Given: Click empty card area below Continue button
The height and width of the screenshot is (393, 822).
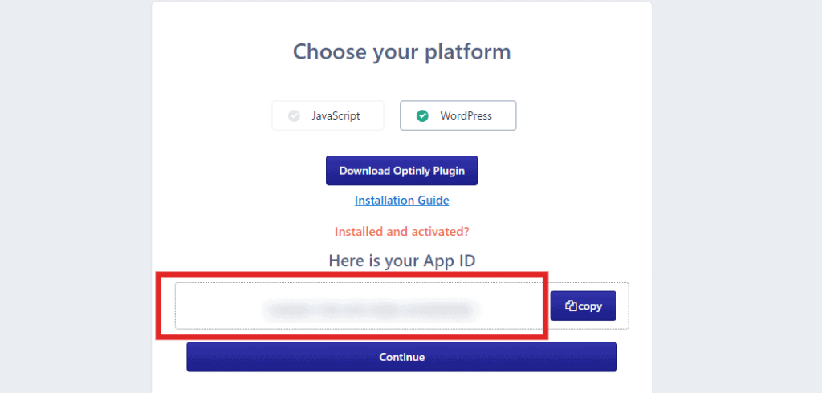Looking at the screenshot, I should pos(401,383).
